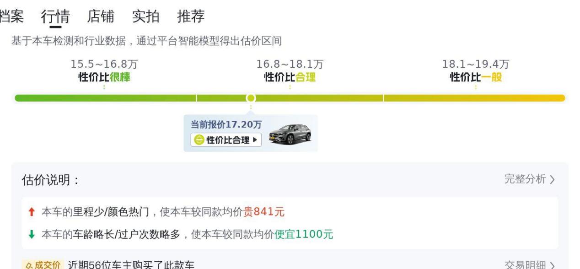Expand 完整分析 full analysis
Image resolution: width=580 pixels, height=269 pixels.
(529, 179)
